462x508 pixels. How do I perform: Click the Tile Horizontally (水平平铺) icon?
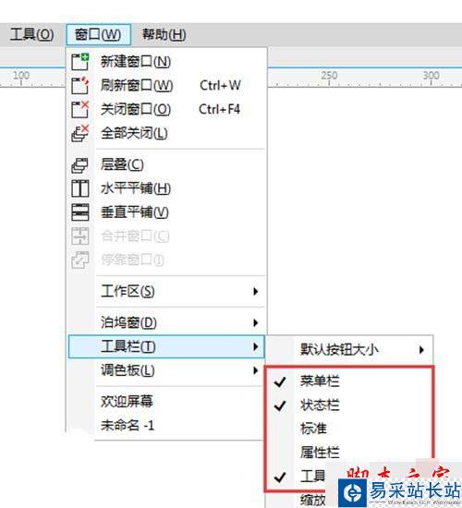pyautogui.click(x=80, y=188)
